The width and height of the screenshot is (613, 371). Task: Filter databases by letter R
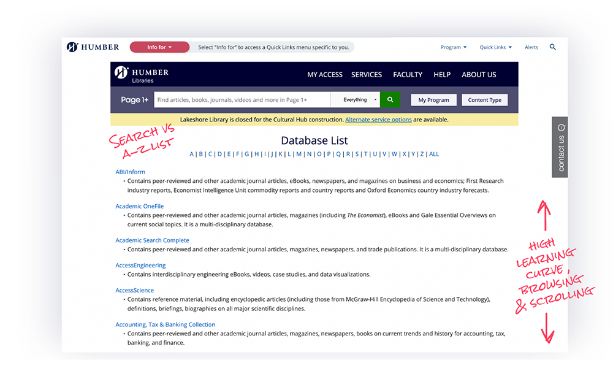tap(348, 154)
